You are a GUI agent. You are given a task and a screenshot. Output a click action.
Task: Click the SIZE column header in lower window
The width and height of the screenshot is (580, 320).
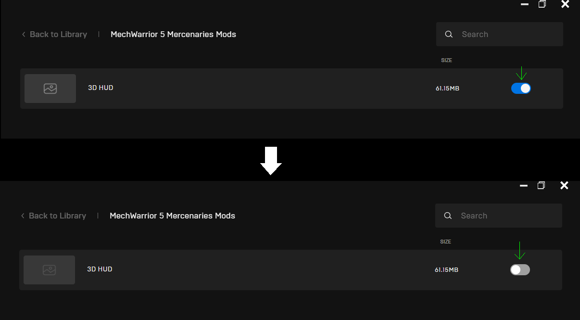[x=445, y=242]
